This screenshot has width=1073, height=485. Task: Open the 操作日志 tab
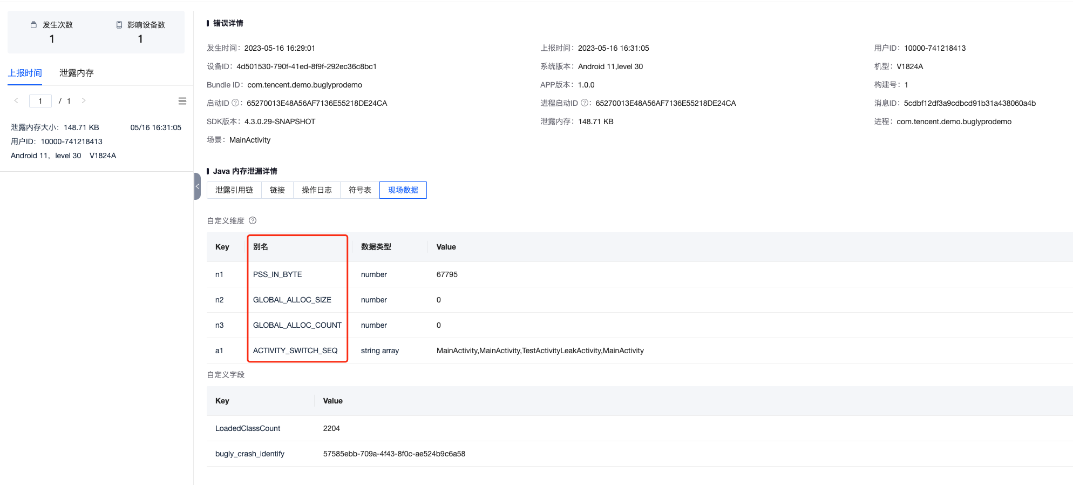pos(316,190)
